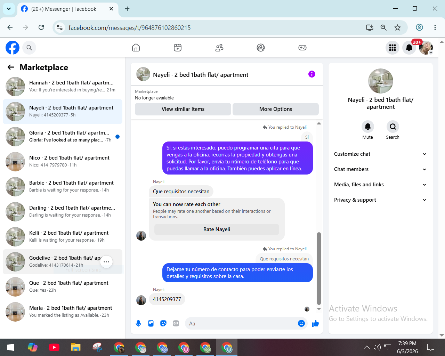
Task: Open the Gloria apartment conversation
Action: pos(63,137)
